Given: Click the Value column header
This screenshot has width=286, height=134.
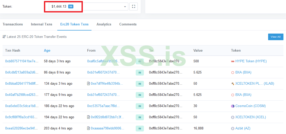Looking at the screenshot, I should click(x=198, y=51).
